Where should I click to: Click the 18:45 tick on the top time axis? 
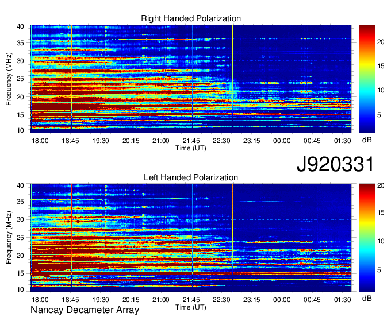70,141
